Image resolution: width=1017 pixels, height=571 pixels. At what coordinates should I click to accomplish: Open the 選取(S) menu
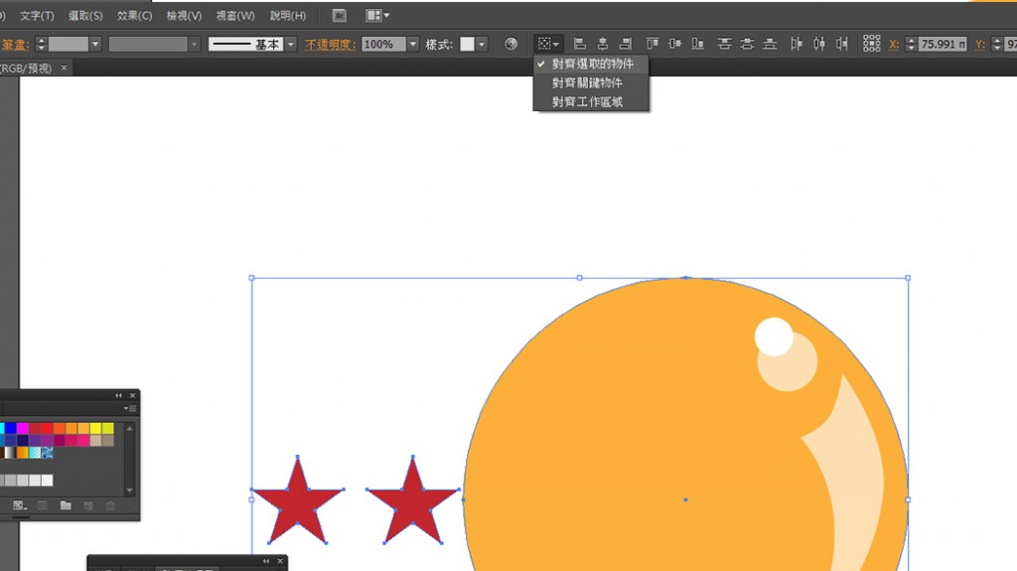85,15
